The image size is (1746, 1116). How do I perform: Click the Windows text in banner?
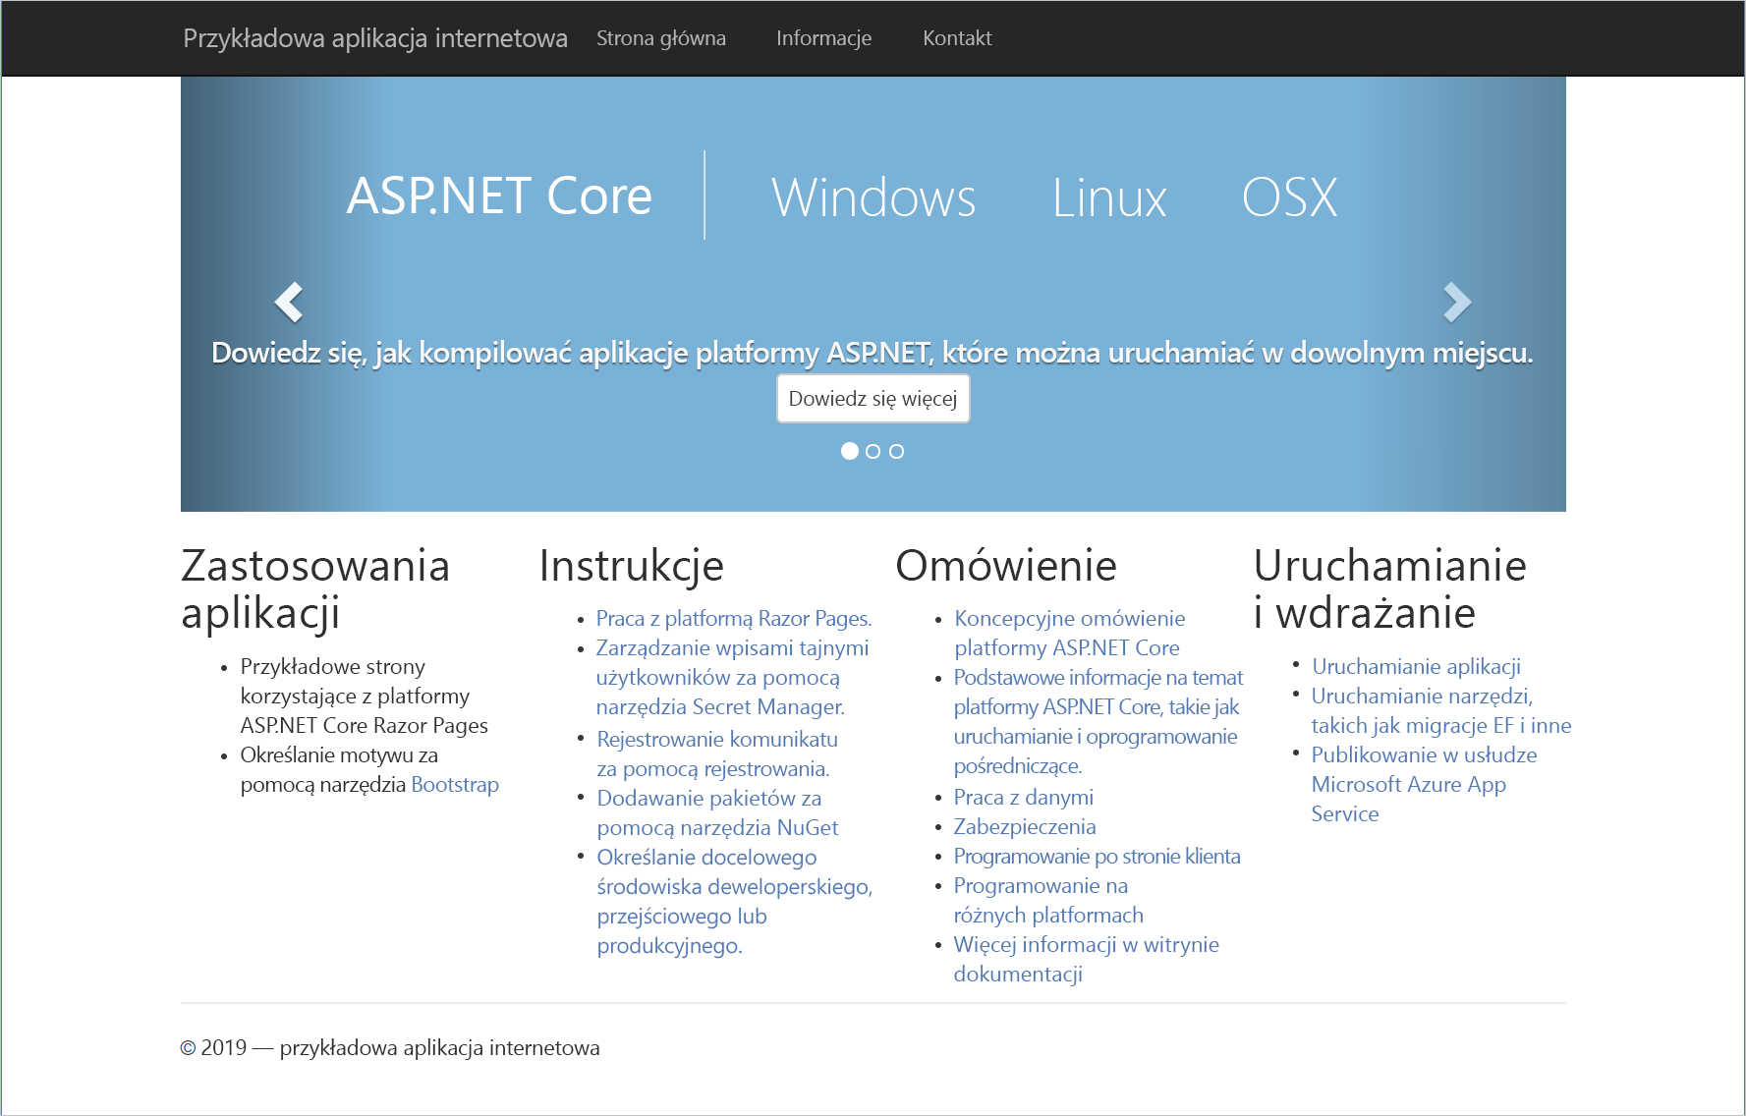click(873, 197)
